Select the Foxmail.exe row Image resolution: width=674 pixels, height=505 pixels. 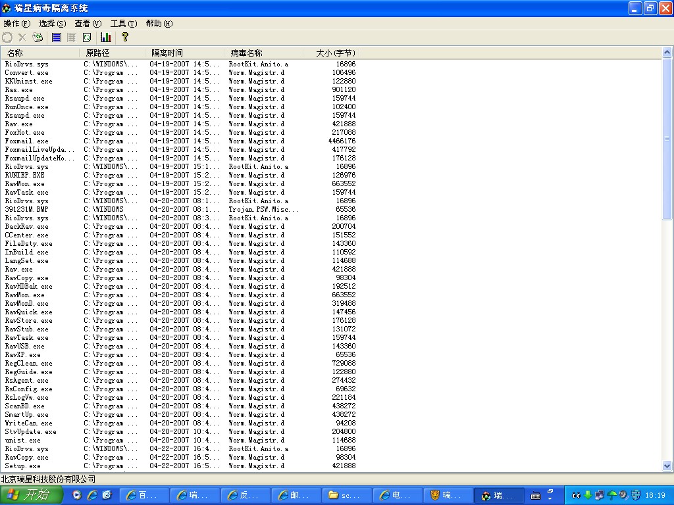pyautogui.click(x=180, y=141)
